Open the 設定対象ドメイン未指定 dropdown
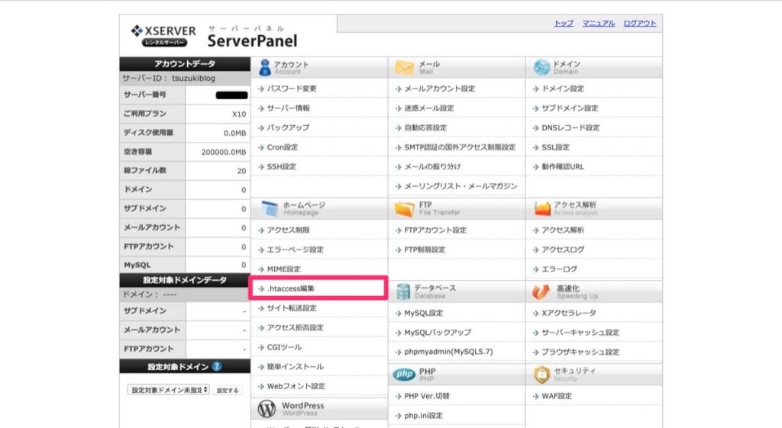Screen dimensions: 782x428 tap(168, 390)
